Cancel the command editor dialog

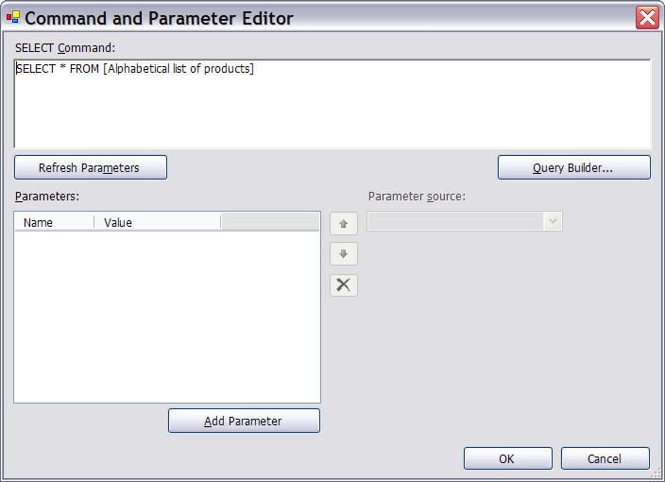605,458
